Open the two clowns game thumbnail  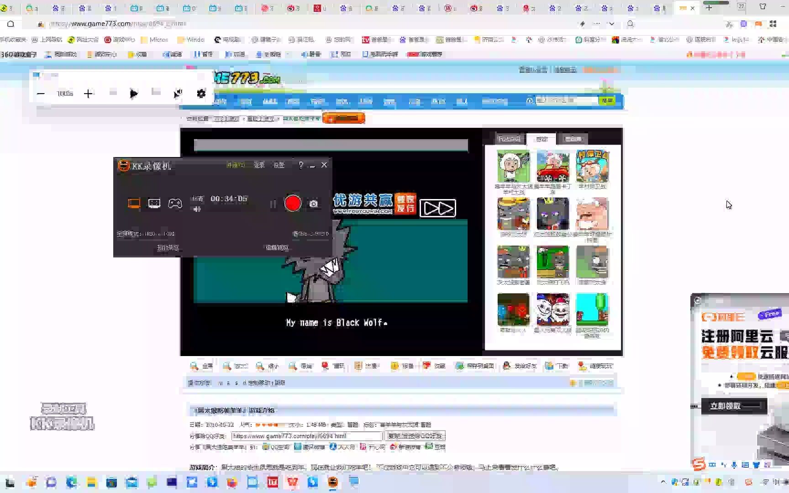[x=553, y=309]
